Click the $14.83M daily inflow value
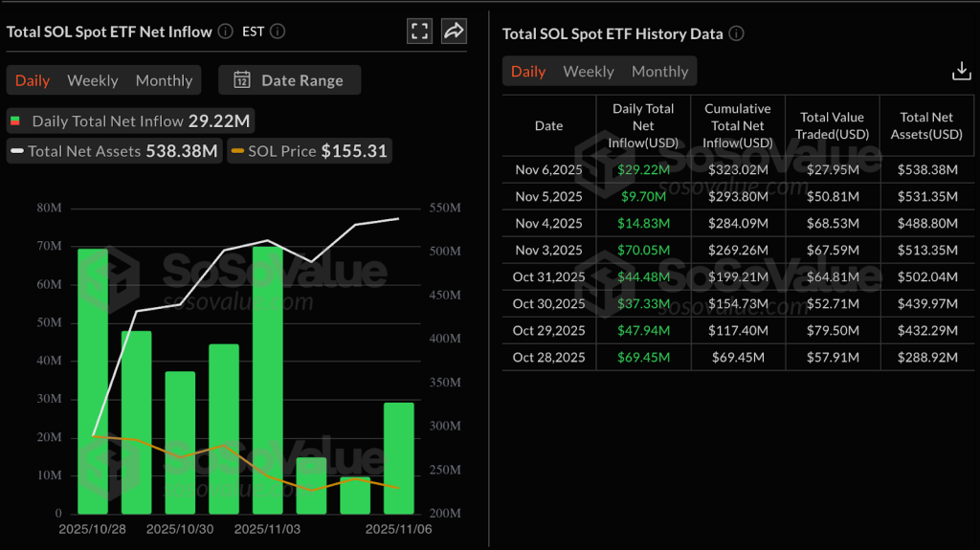The height and width of the screenshot is (550, 980). tap(643, 223)
